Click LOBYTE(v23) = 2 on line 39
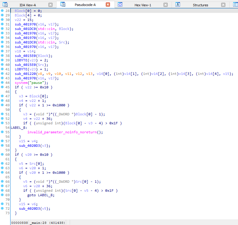 point(32,61)
